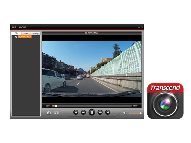Minimize the player window
Viewport: 191px width, 143px height.
point(139,27)
